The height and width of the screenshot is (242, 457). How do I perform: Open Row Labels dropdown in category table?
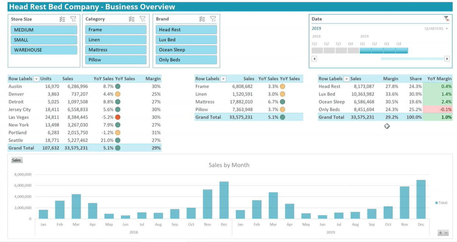[224, 79]
